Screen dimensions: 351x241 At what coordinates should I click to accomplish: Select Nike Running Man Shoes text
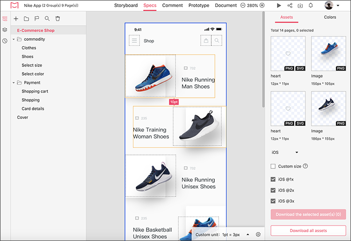[x=198, y=83]
